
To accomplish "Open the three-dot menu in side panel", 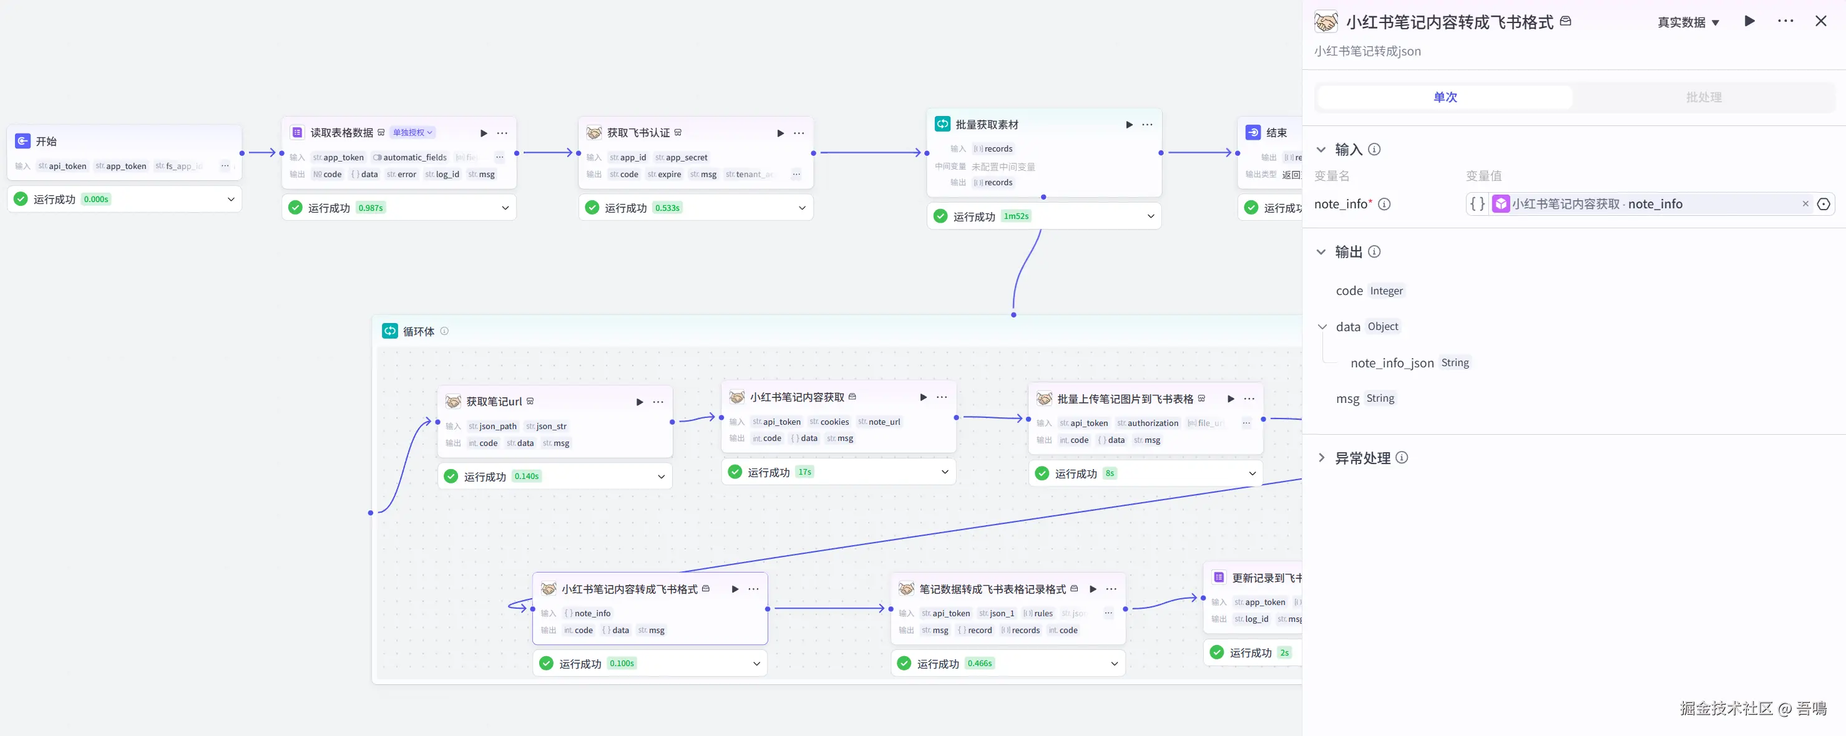I will tap(1785, 21).
